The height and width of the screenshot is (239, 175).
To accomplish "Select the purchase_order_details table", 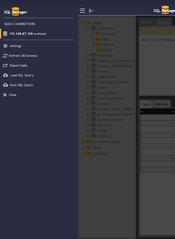I will [114, 109].
